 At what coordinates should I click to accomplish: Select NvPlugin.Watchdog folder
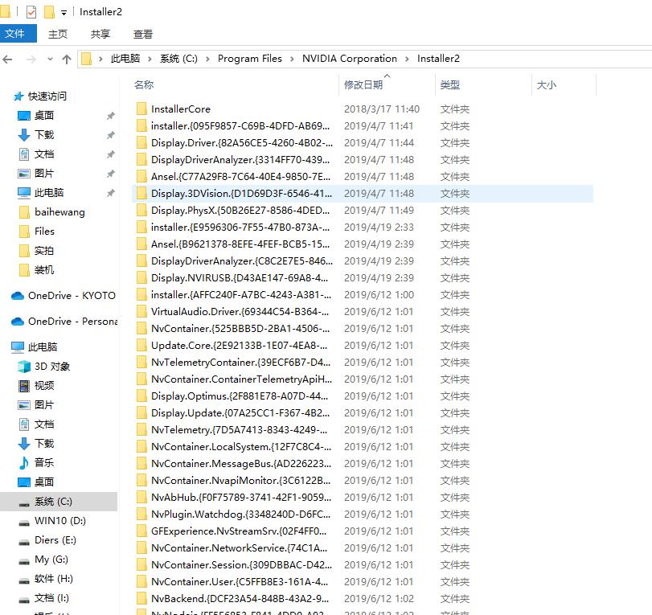[240, 515]
